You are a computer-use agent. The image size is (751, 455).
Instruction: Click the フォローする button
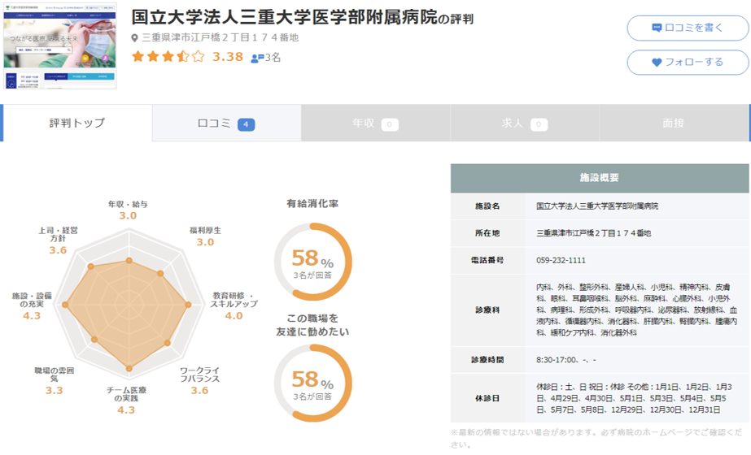[688, 63]
